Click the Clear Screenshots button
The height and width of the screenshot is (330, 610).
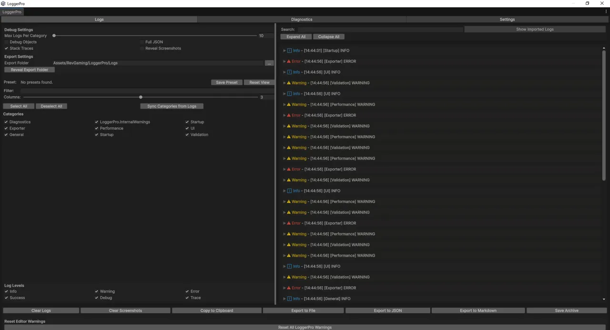point(125,310)
